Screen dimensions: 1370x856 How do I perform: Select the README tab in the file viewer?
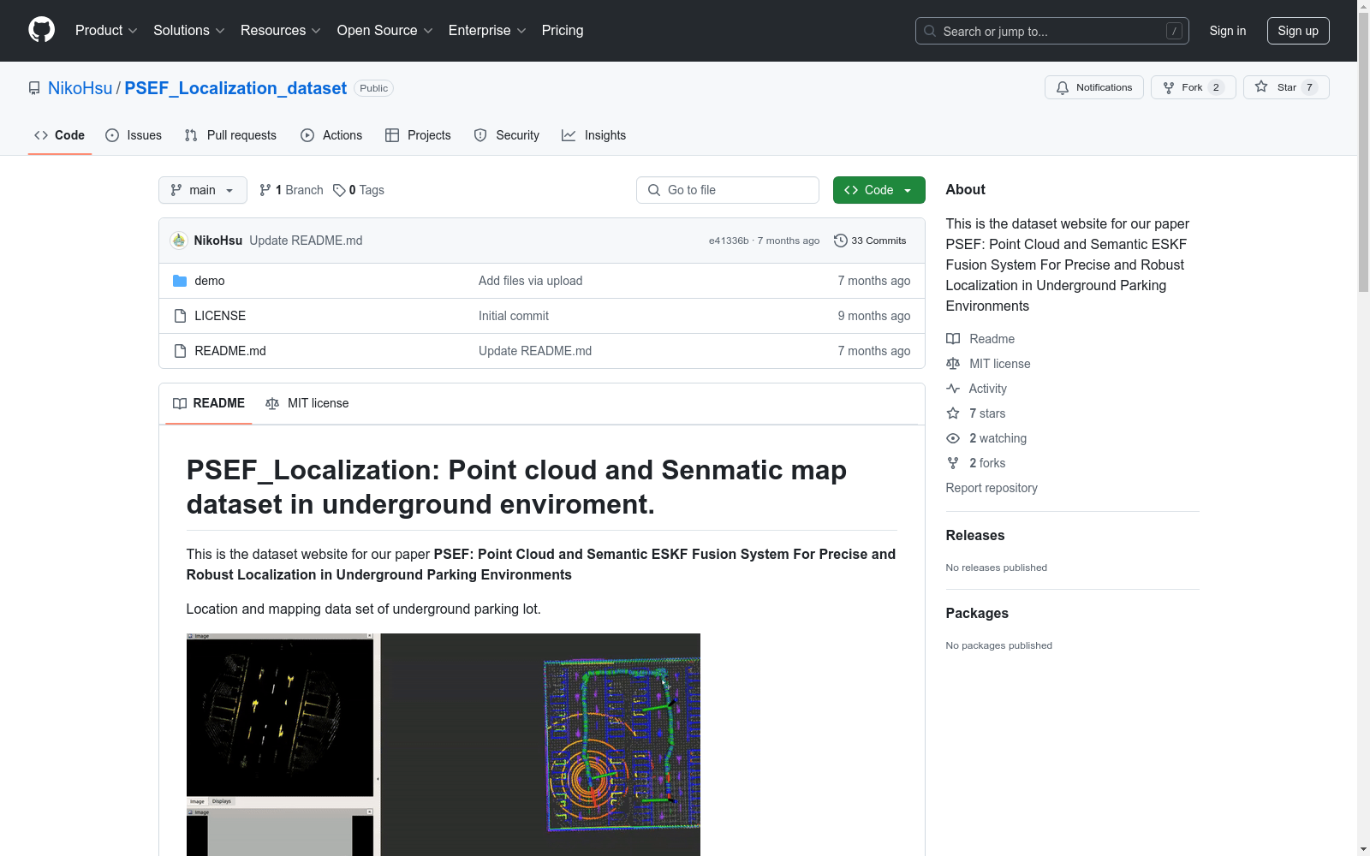coord(209,403)
